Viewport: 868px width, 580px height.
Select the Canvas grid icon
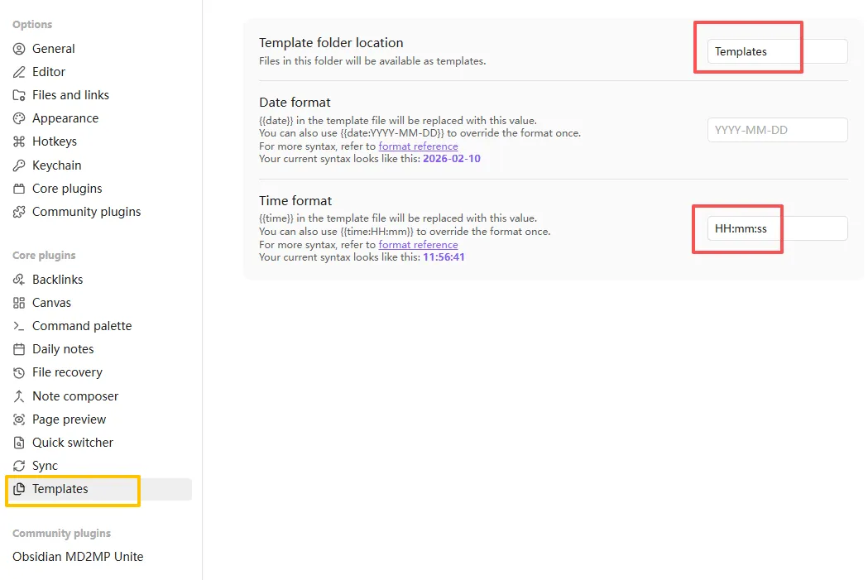click(x=19, y=303)
